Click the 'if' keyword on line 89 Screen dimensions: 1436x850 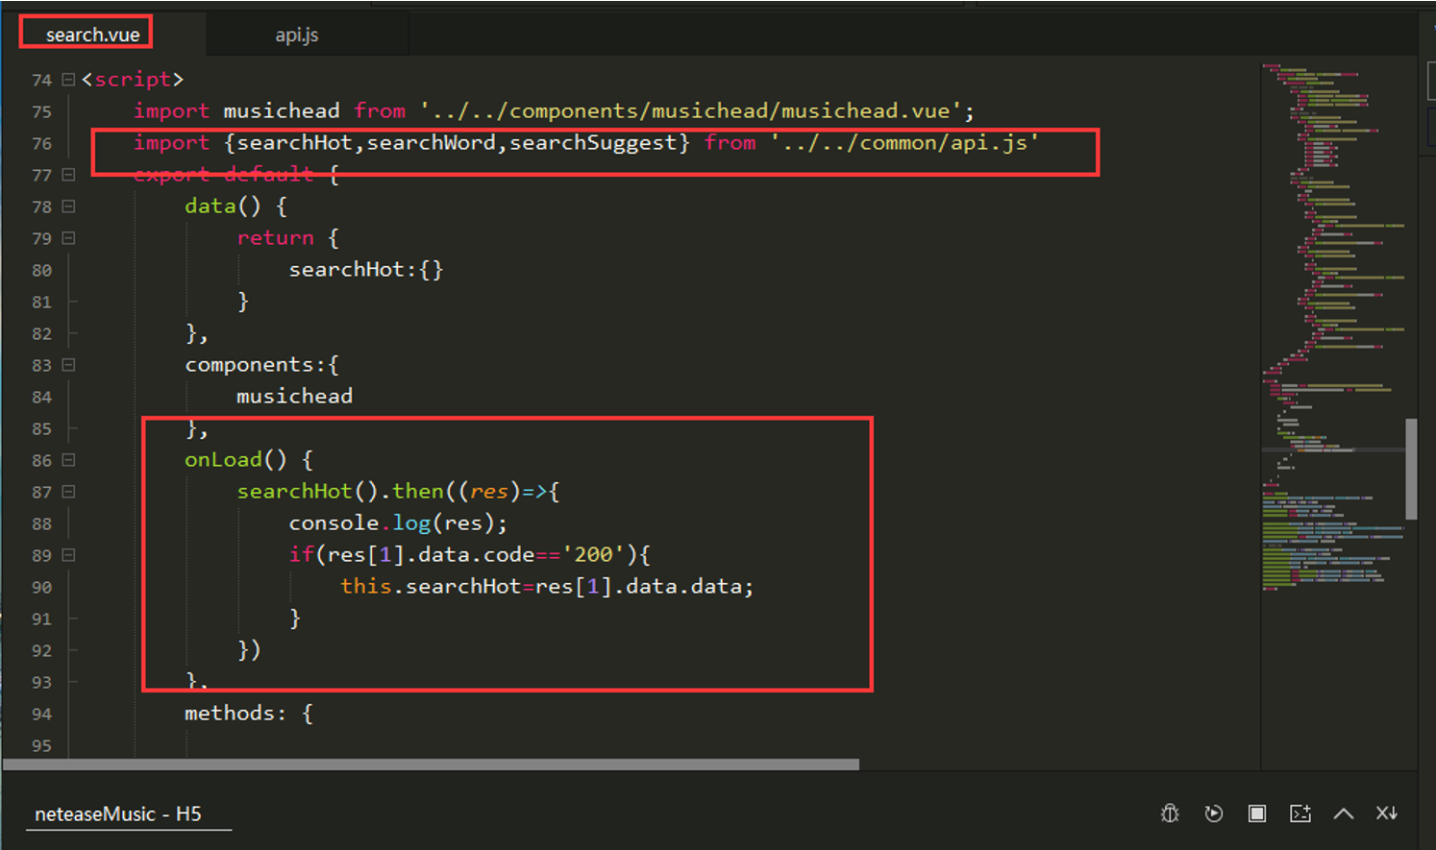[x=301, y=555]
